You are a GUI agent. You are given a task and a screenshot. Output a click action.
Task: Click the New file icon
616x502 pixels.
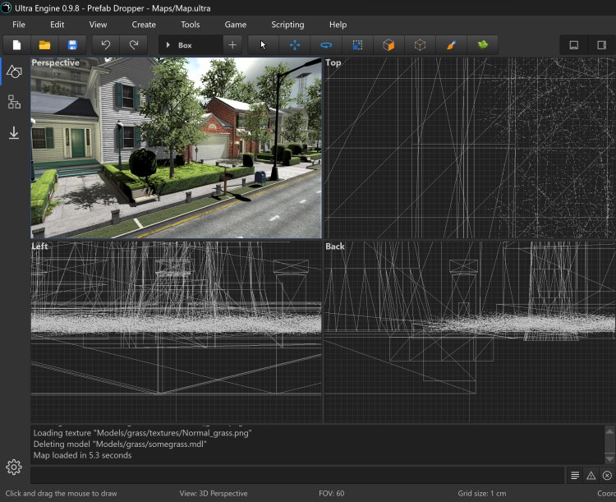(16, 45)
